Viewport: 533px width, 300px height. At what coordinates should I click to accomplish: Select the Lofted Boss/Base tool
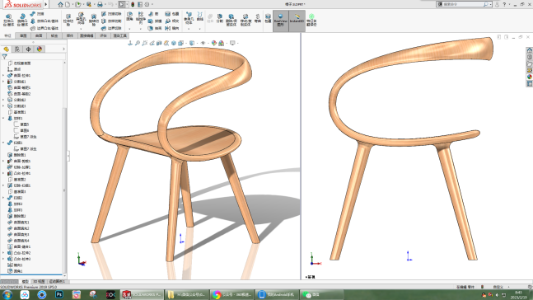(44, 21)
